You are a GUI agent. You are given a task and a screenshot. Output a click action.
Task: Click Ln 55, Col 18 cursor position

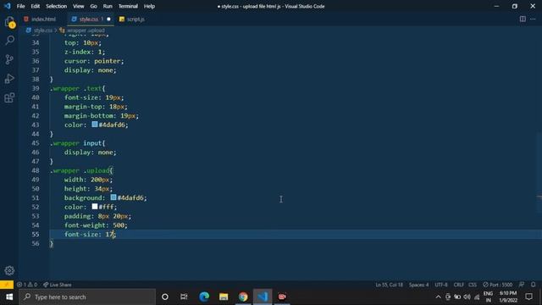point(390,285)
